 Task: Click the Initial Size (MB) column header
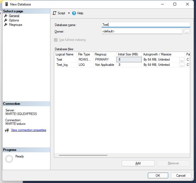click(x=129, y=54)
